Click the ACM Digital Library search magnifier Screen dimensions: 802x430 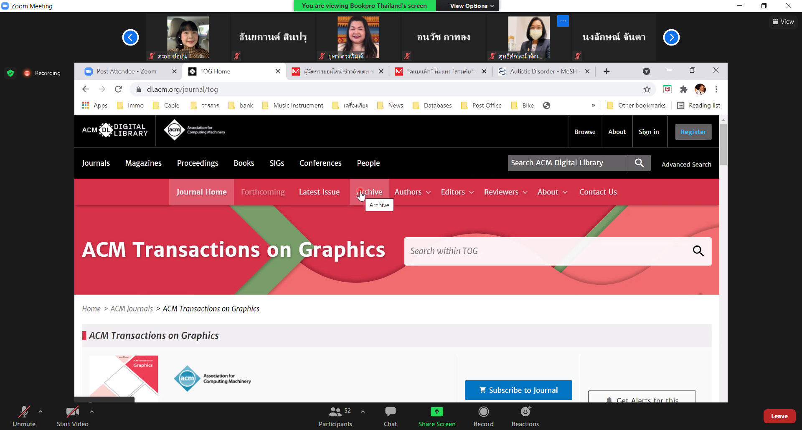tap(639, 163)
